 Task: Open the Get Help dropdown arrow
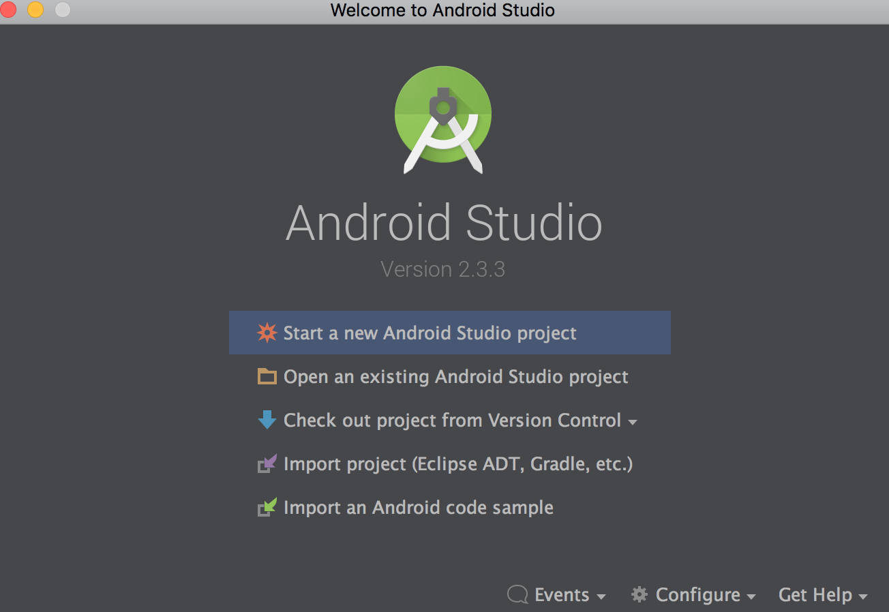(863, 596)
